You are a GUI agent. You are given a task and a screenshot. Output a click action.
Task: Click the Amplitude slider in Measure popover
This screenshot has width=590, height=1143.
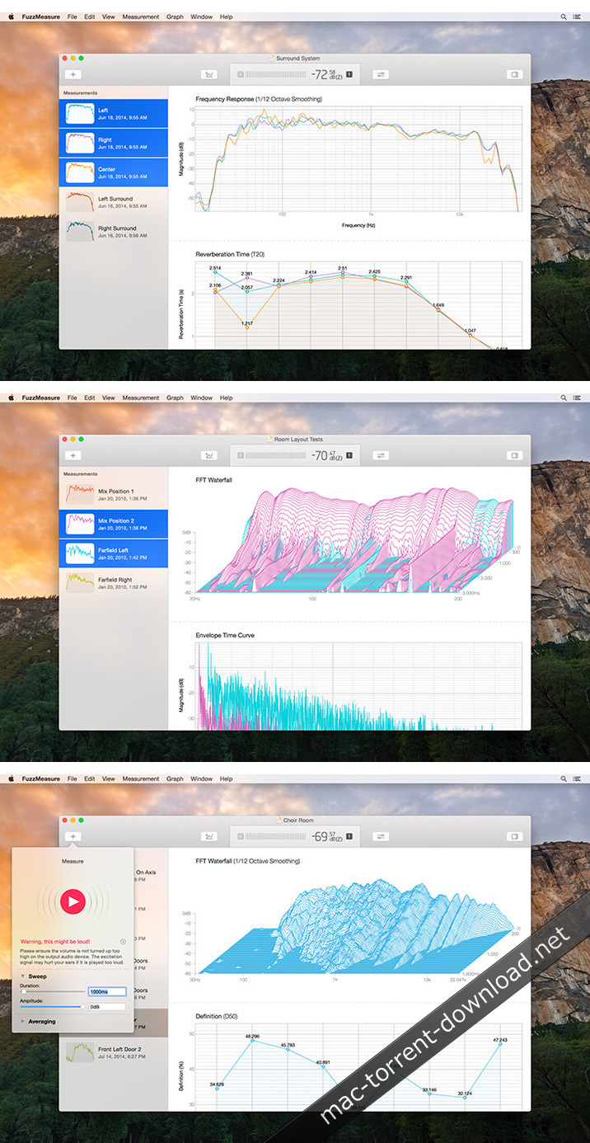click(x=53, y=1007)
